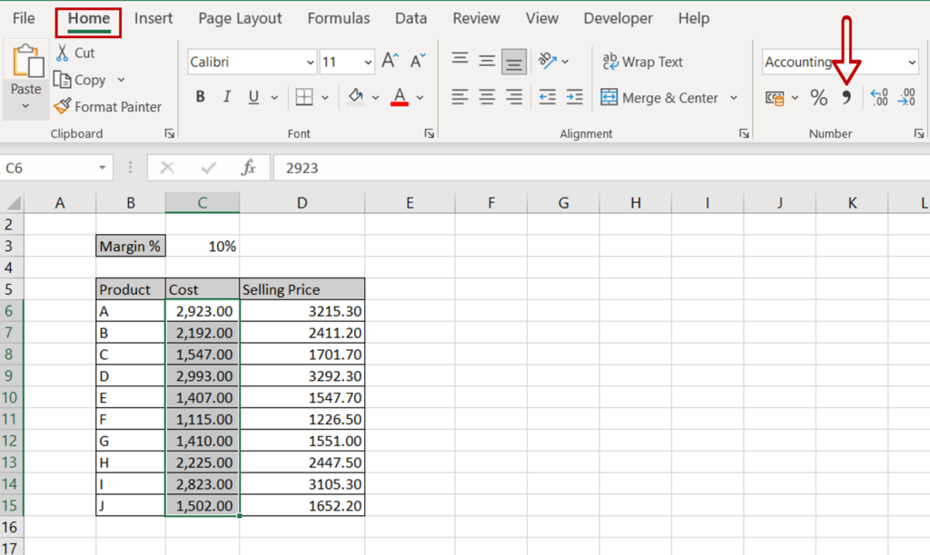Apply Underline to the selection
Screen dimensions: 930x555
252,96
